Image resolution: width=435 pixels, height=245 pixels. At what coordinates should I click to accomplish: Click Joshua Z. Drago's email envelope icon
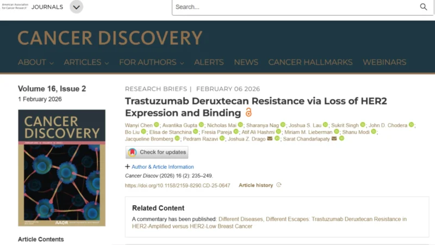tap(269, 138)
